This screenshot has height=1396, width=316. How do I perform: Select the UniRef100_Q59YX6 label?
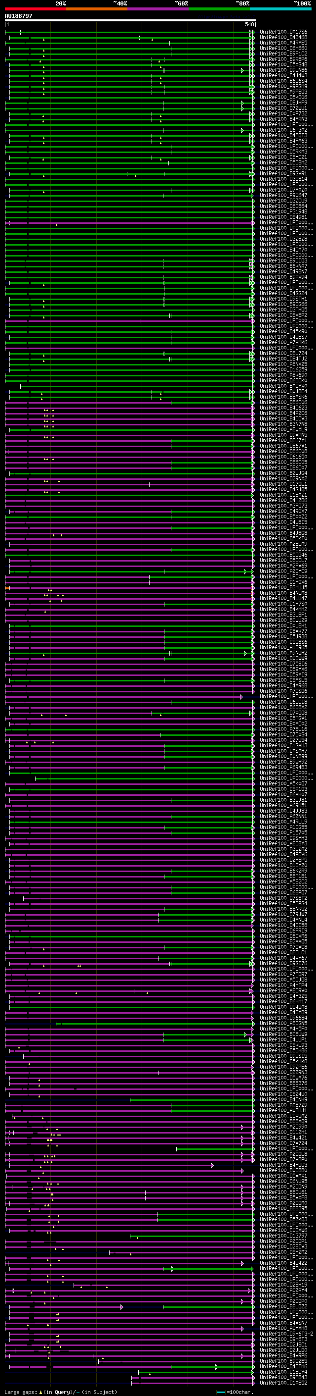pos(283,670)
